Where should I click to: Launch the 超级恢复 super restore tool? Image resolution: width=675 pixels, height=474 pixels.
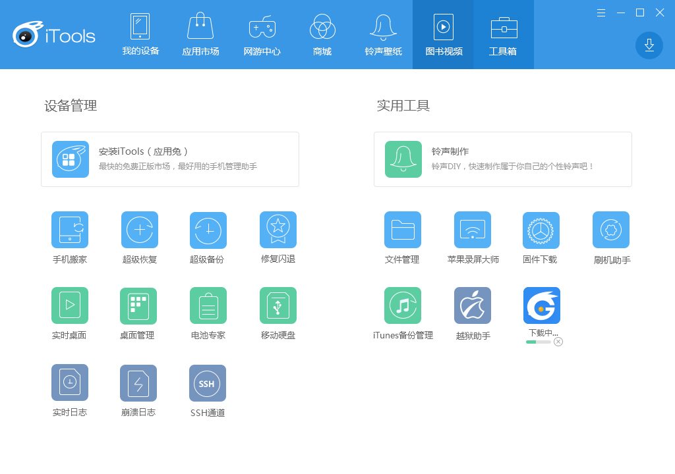pyautogui.click(x=140, y=230)
